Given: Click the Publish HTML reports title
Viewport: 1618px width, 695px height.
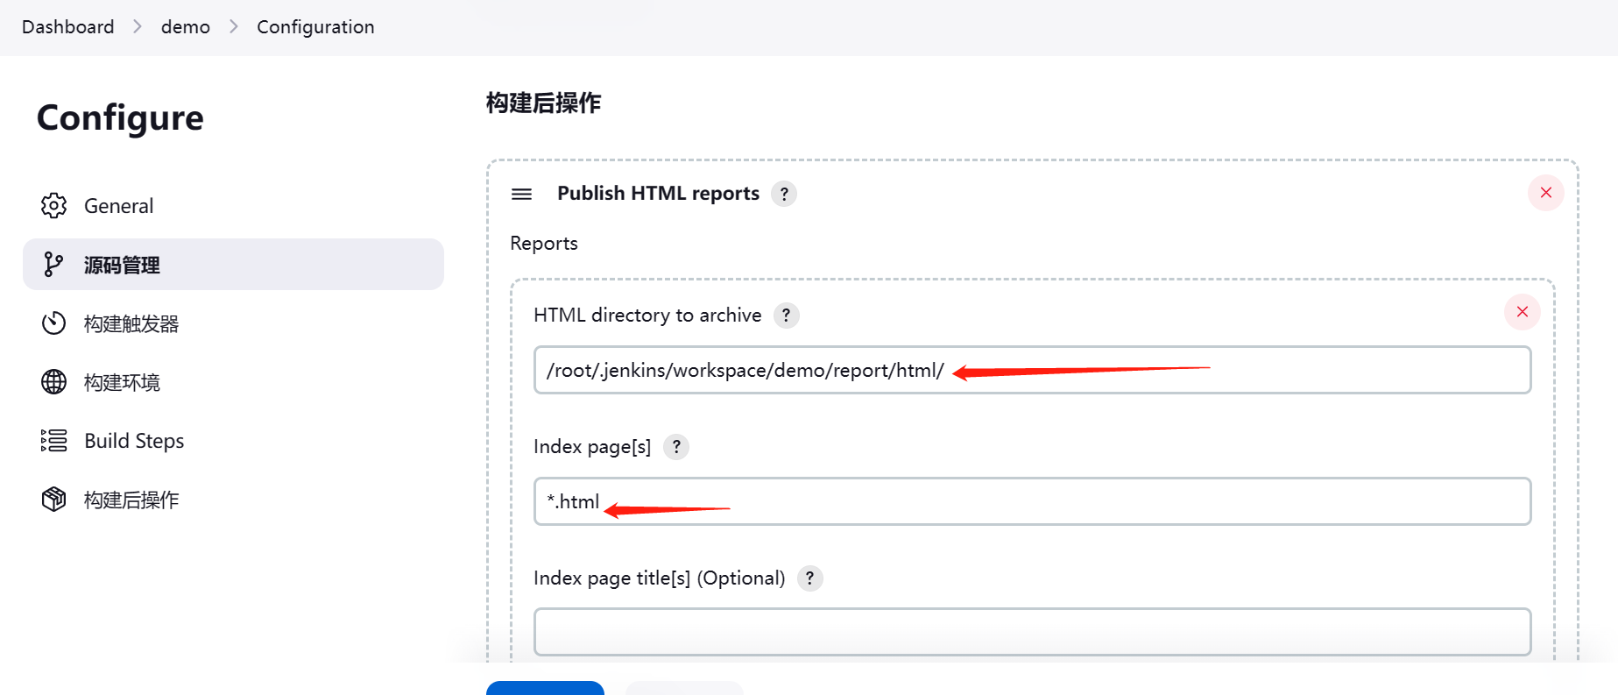Looking at the screenshot, I should click(x=658, y=194).
